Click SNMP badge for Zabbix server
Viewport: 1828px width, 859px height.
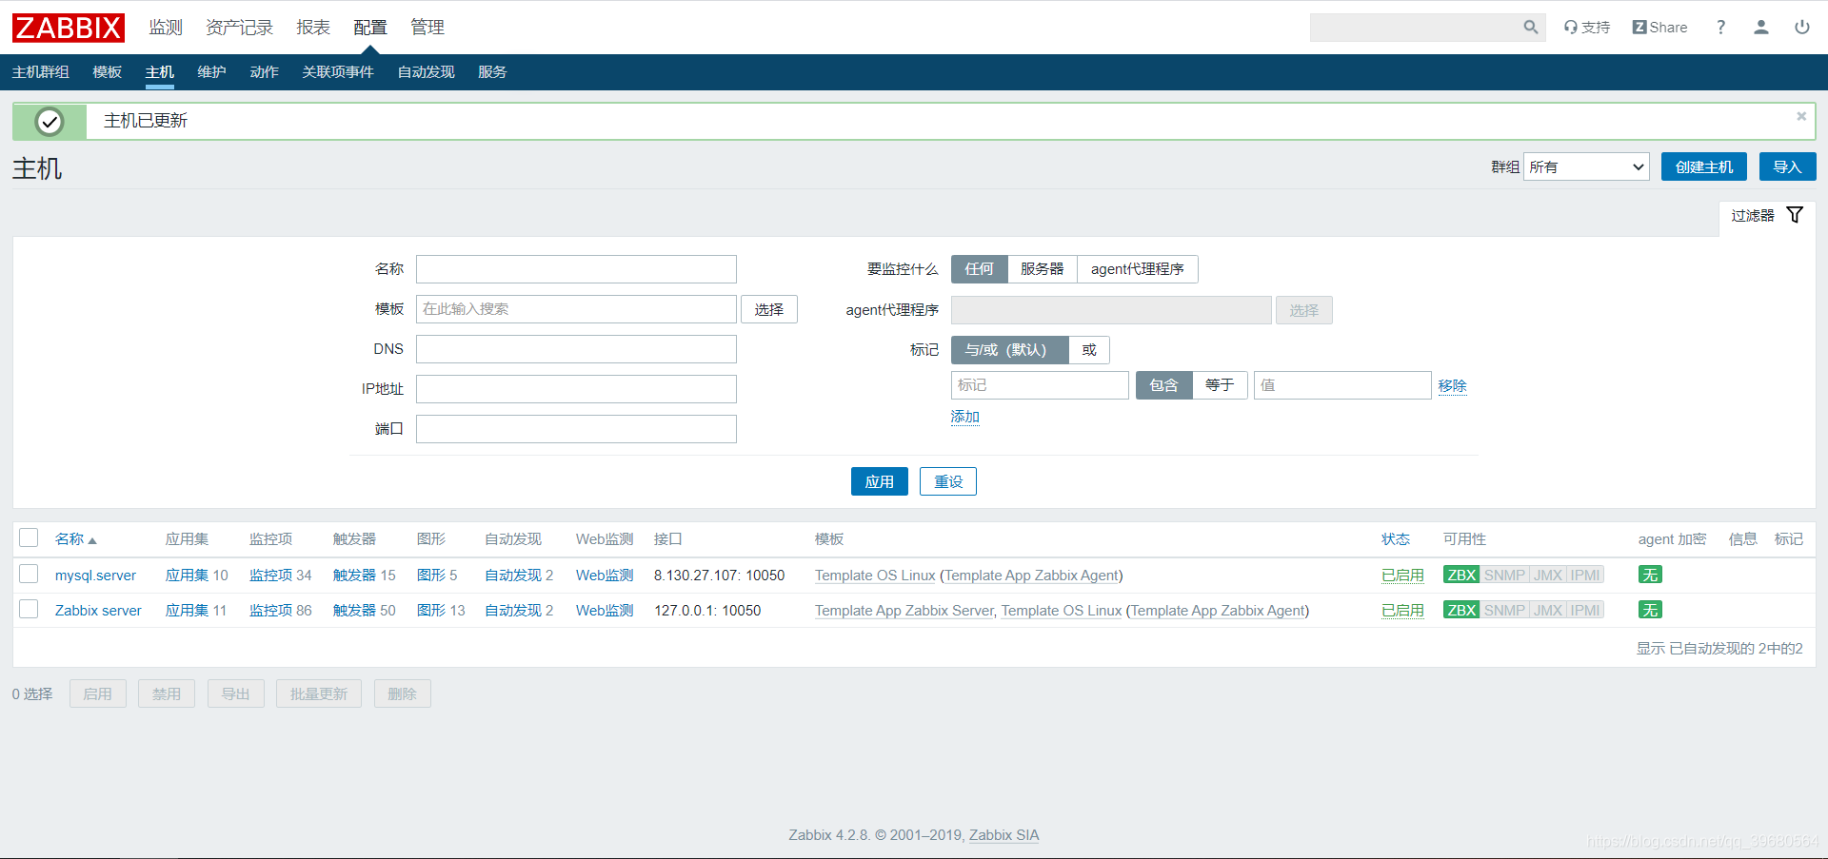pos(1504,610)
